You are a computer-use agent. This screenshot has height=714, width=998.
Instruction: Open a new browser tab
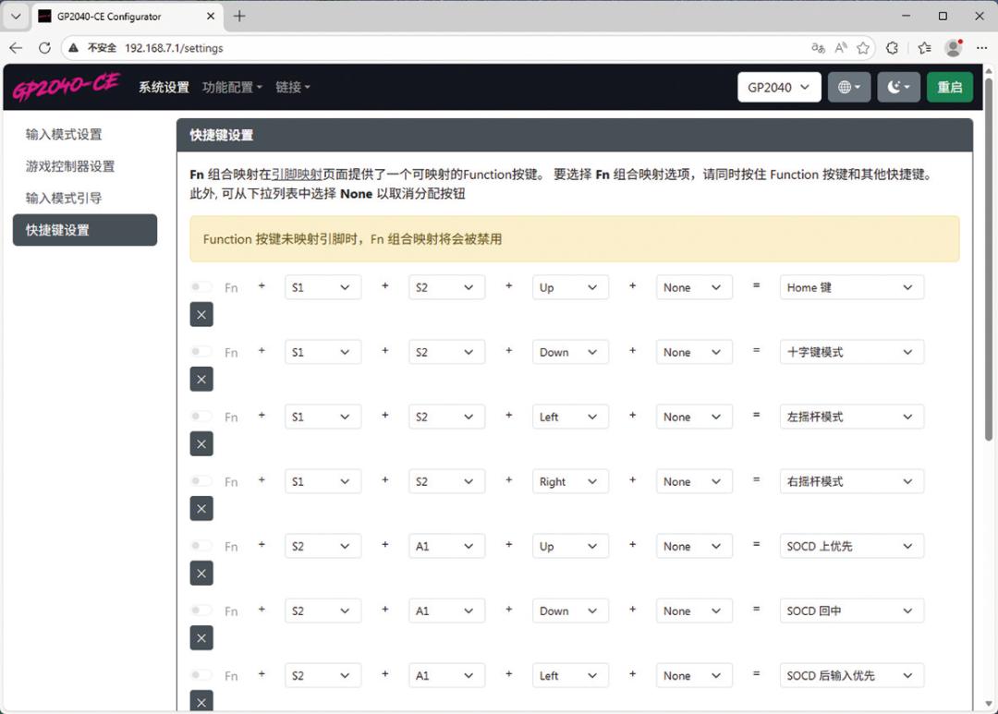239,16
